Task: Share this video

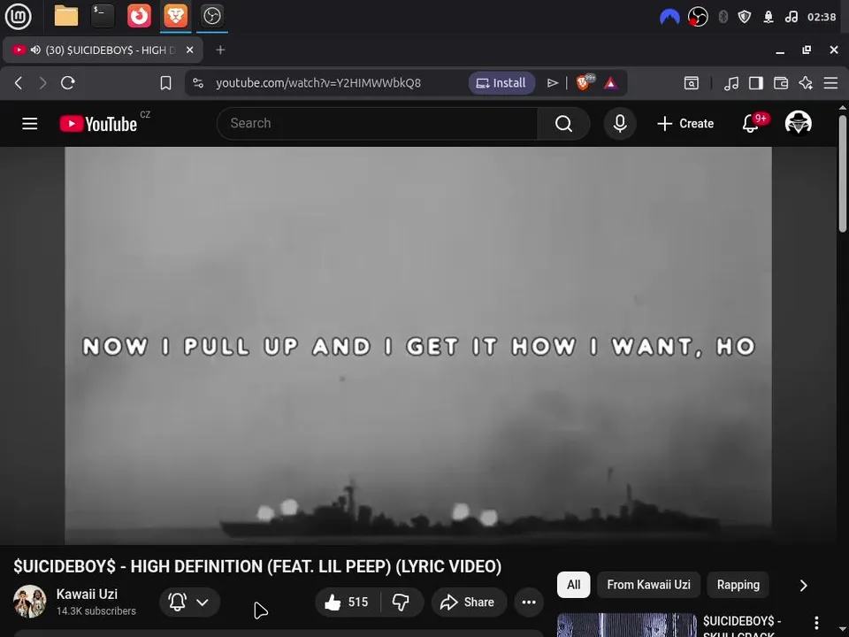Action: 469,602
